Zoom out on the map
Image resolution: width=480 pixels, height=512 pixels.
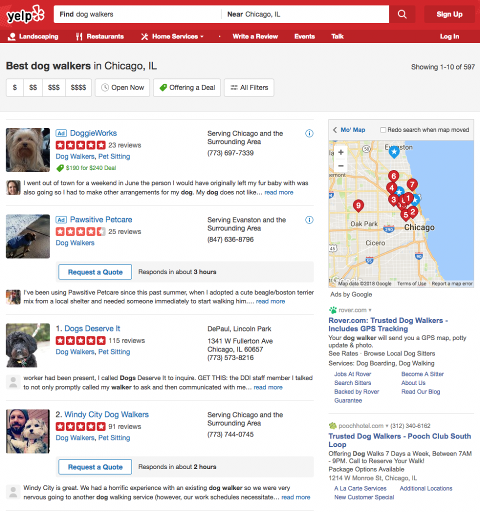point(340,166)
